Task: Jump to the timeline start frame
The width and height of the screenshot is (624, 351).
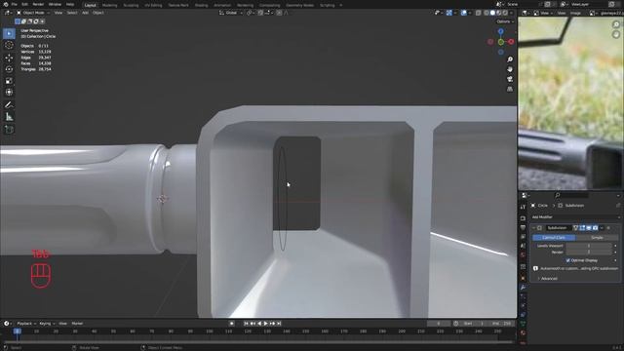Action: tap(246, 324)
